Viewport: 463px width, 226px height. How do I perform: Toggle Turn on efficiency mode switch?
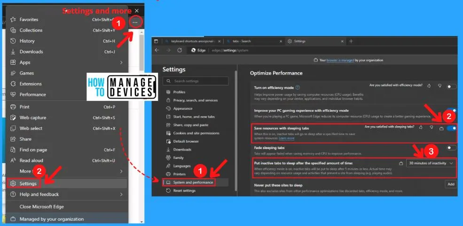tap(452, 86)
